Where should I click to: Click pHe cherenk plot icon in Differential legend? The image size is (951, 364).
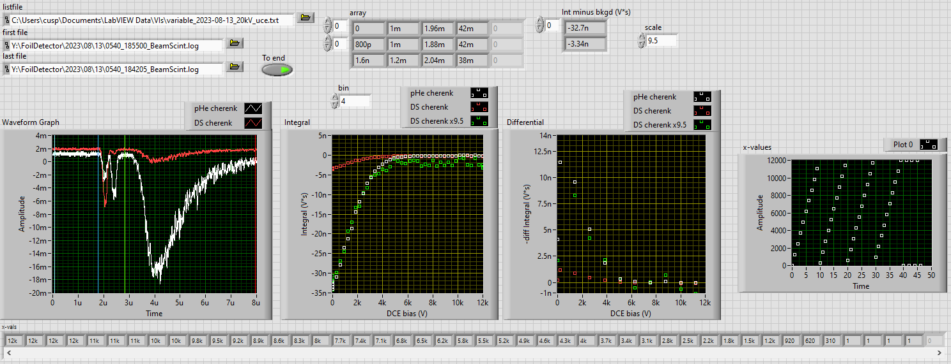[x=702, y=97]
